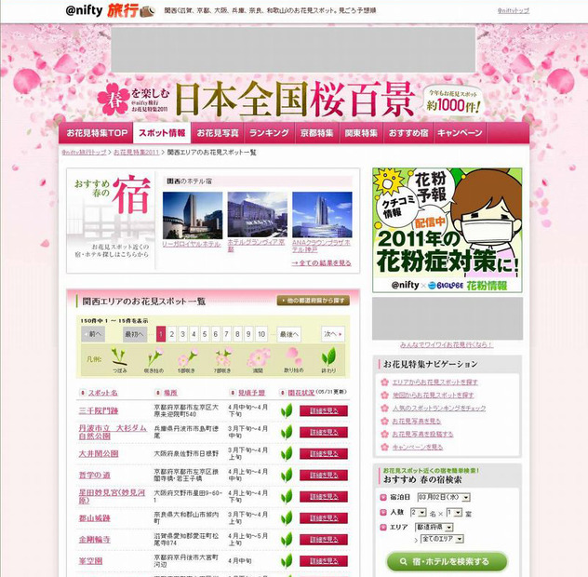The image size is (588, 577).
Task: Open the 三千院門跡 spot link
Action: point(99,410)
